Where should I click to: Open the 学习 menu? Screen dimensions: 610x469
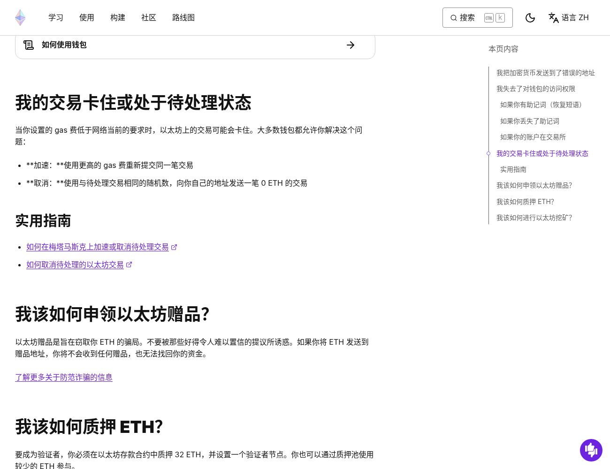[x=56, y=18]
